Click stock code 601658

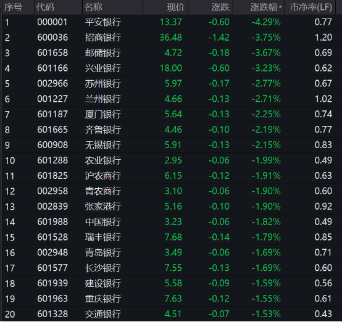(x=52, y=53)
